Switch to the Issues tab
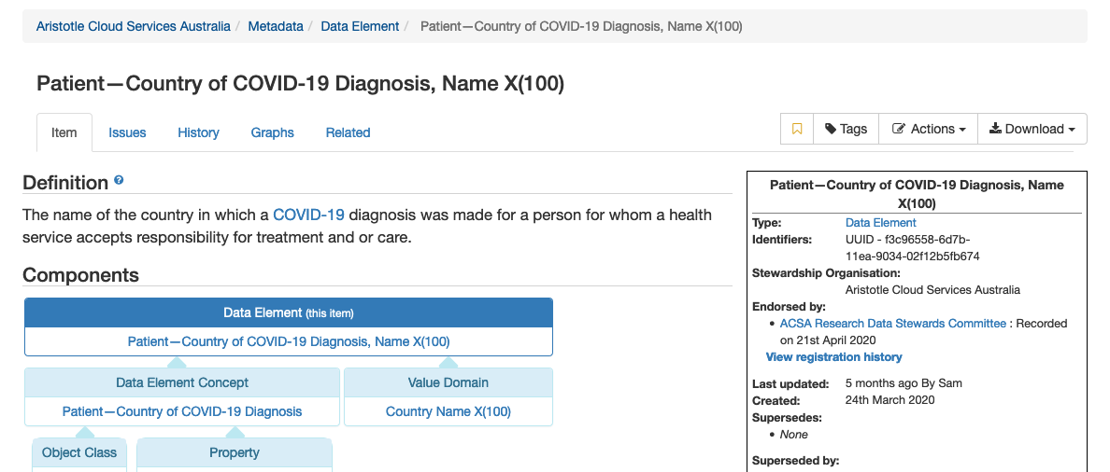The width and height of the screenshot is (1110, 472). click(x=127, y=132)
